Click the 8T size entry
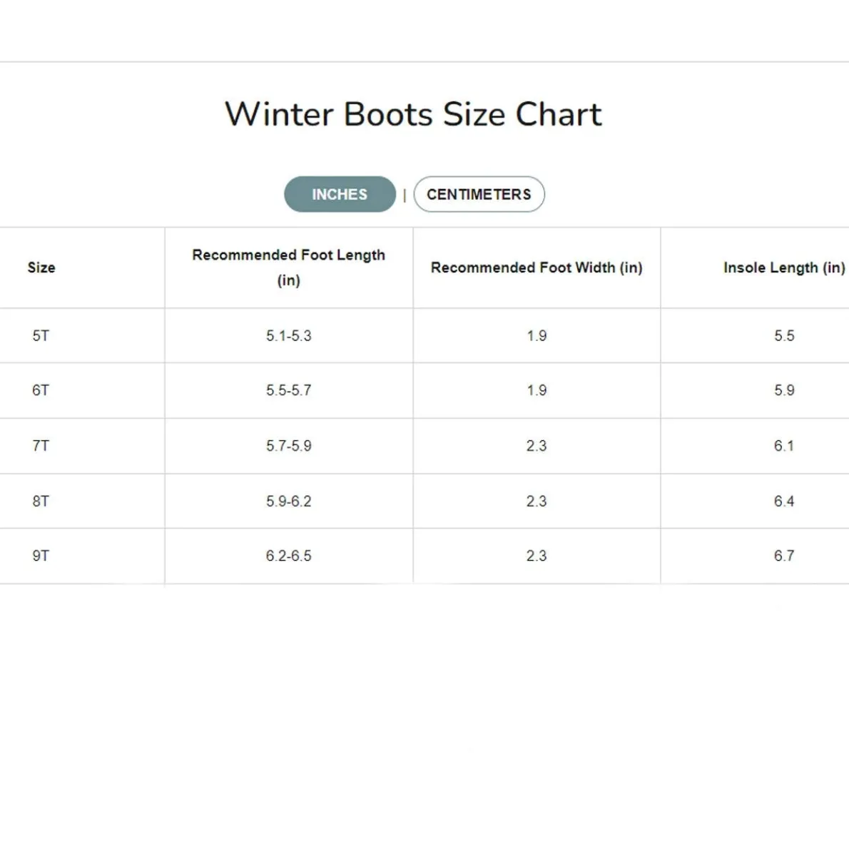 [41, 501]
